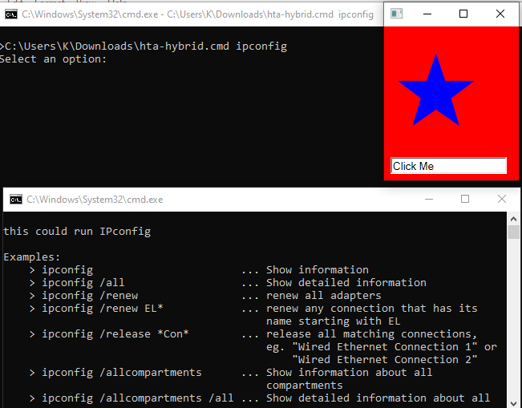Click "renew all adapters" description text
The image size is (522, 408).
coord(324,296)
